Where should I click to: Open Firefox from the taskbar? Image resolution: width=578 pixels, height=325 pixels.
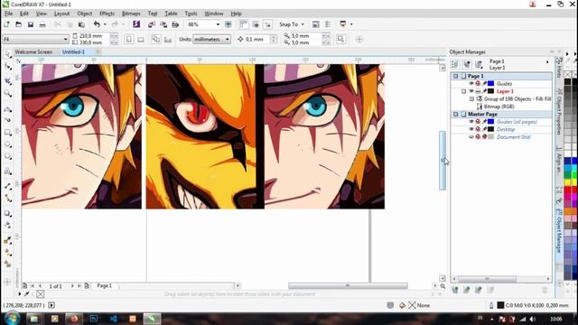click(74, 319)
